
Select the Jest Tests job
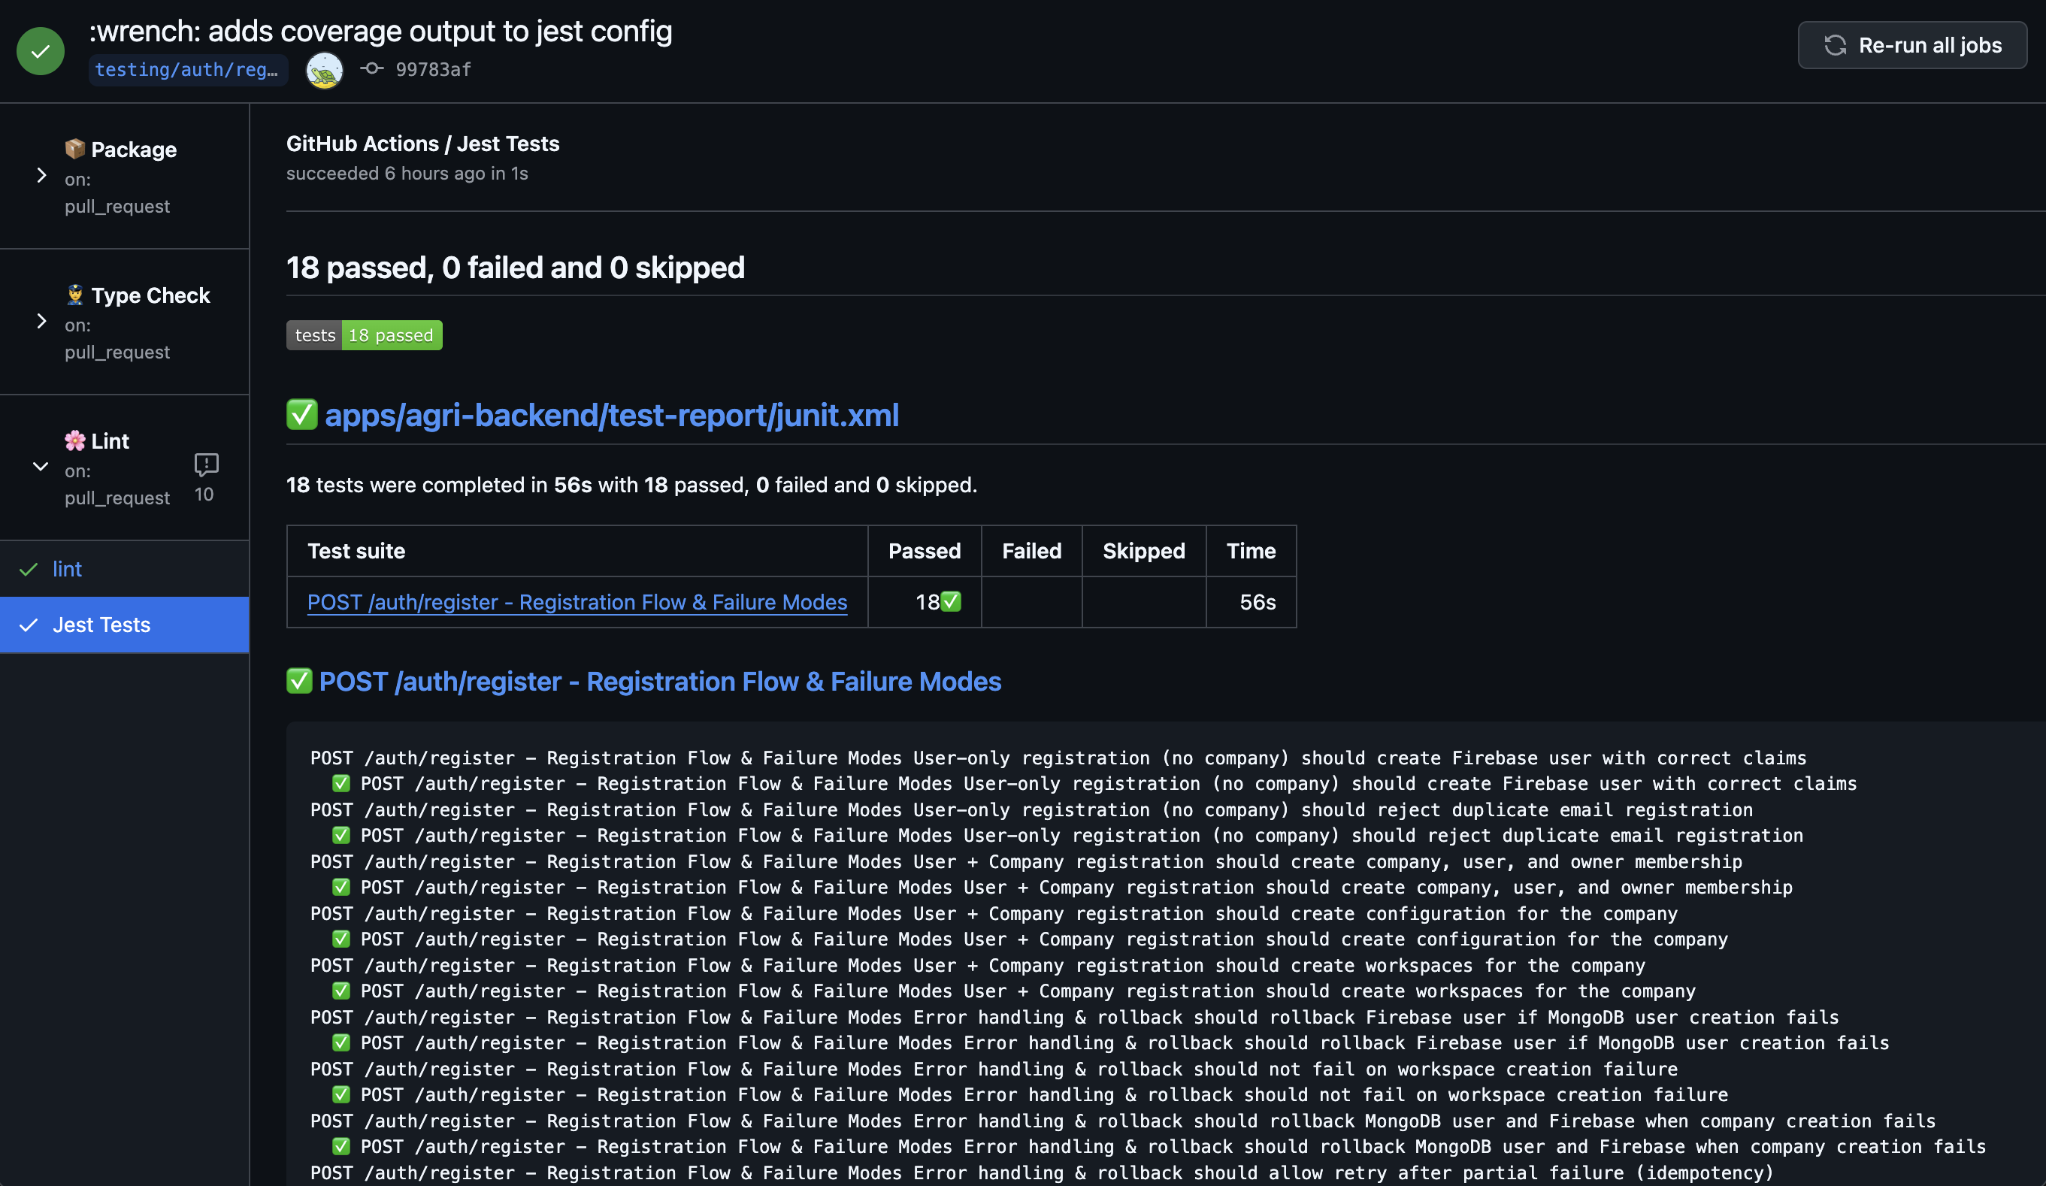point(102,625)
